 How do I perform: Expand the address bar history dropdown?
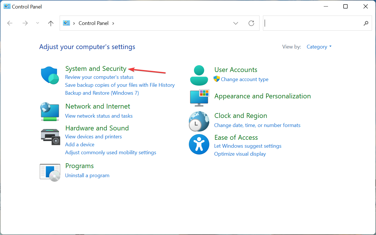(x=236, y=23)
